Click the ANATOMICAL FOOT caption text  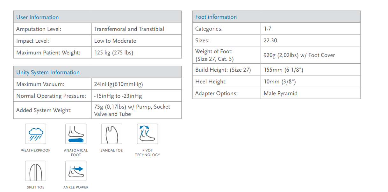tap(76, 153)
